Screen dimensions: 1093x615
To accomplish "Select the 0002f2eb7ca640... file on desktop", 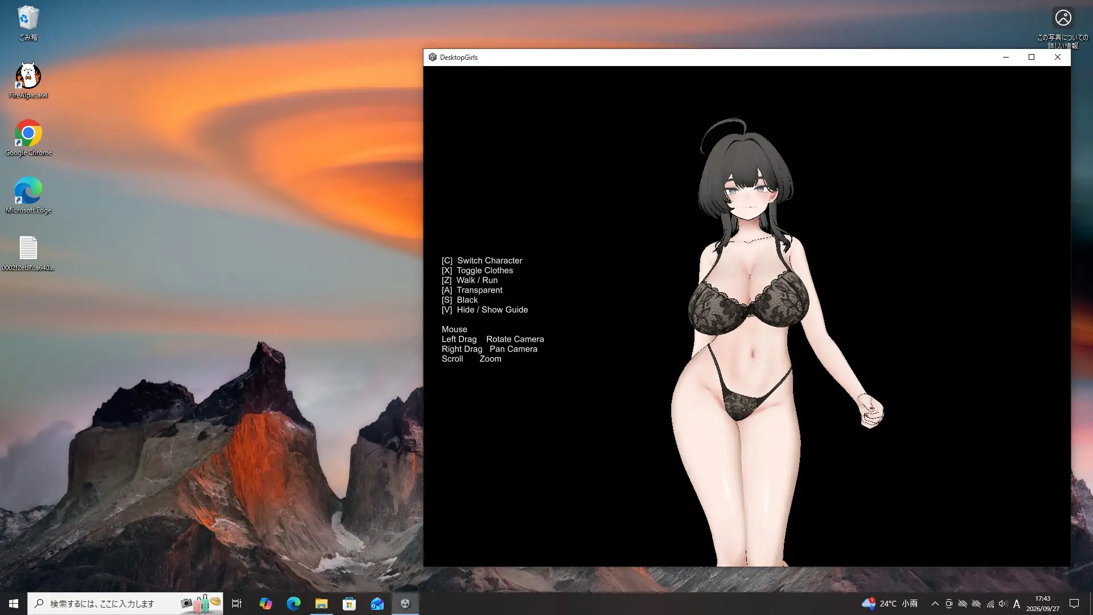I will pos(28,253).
